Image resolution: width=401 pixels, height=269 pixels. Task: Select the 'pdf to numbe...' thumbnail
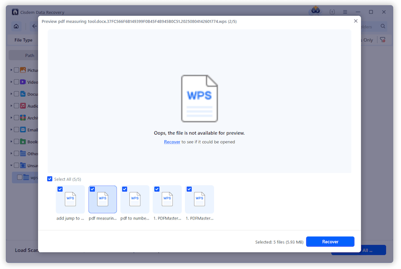click(x=135, y=199)
